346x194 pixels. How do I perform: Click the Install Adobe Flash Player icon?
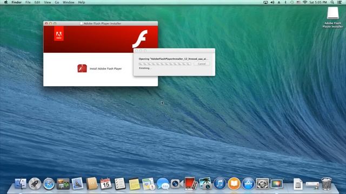click(82, 68)
